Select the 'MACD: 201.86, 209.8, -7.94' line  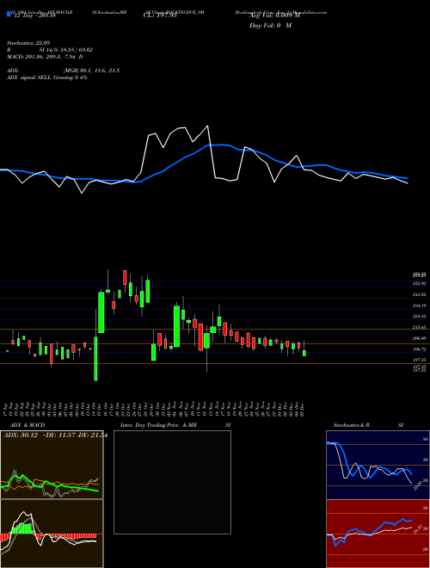(x=46, y=57)
